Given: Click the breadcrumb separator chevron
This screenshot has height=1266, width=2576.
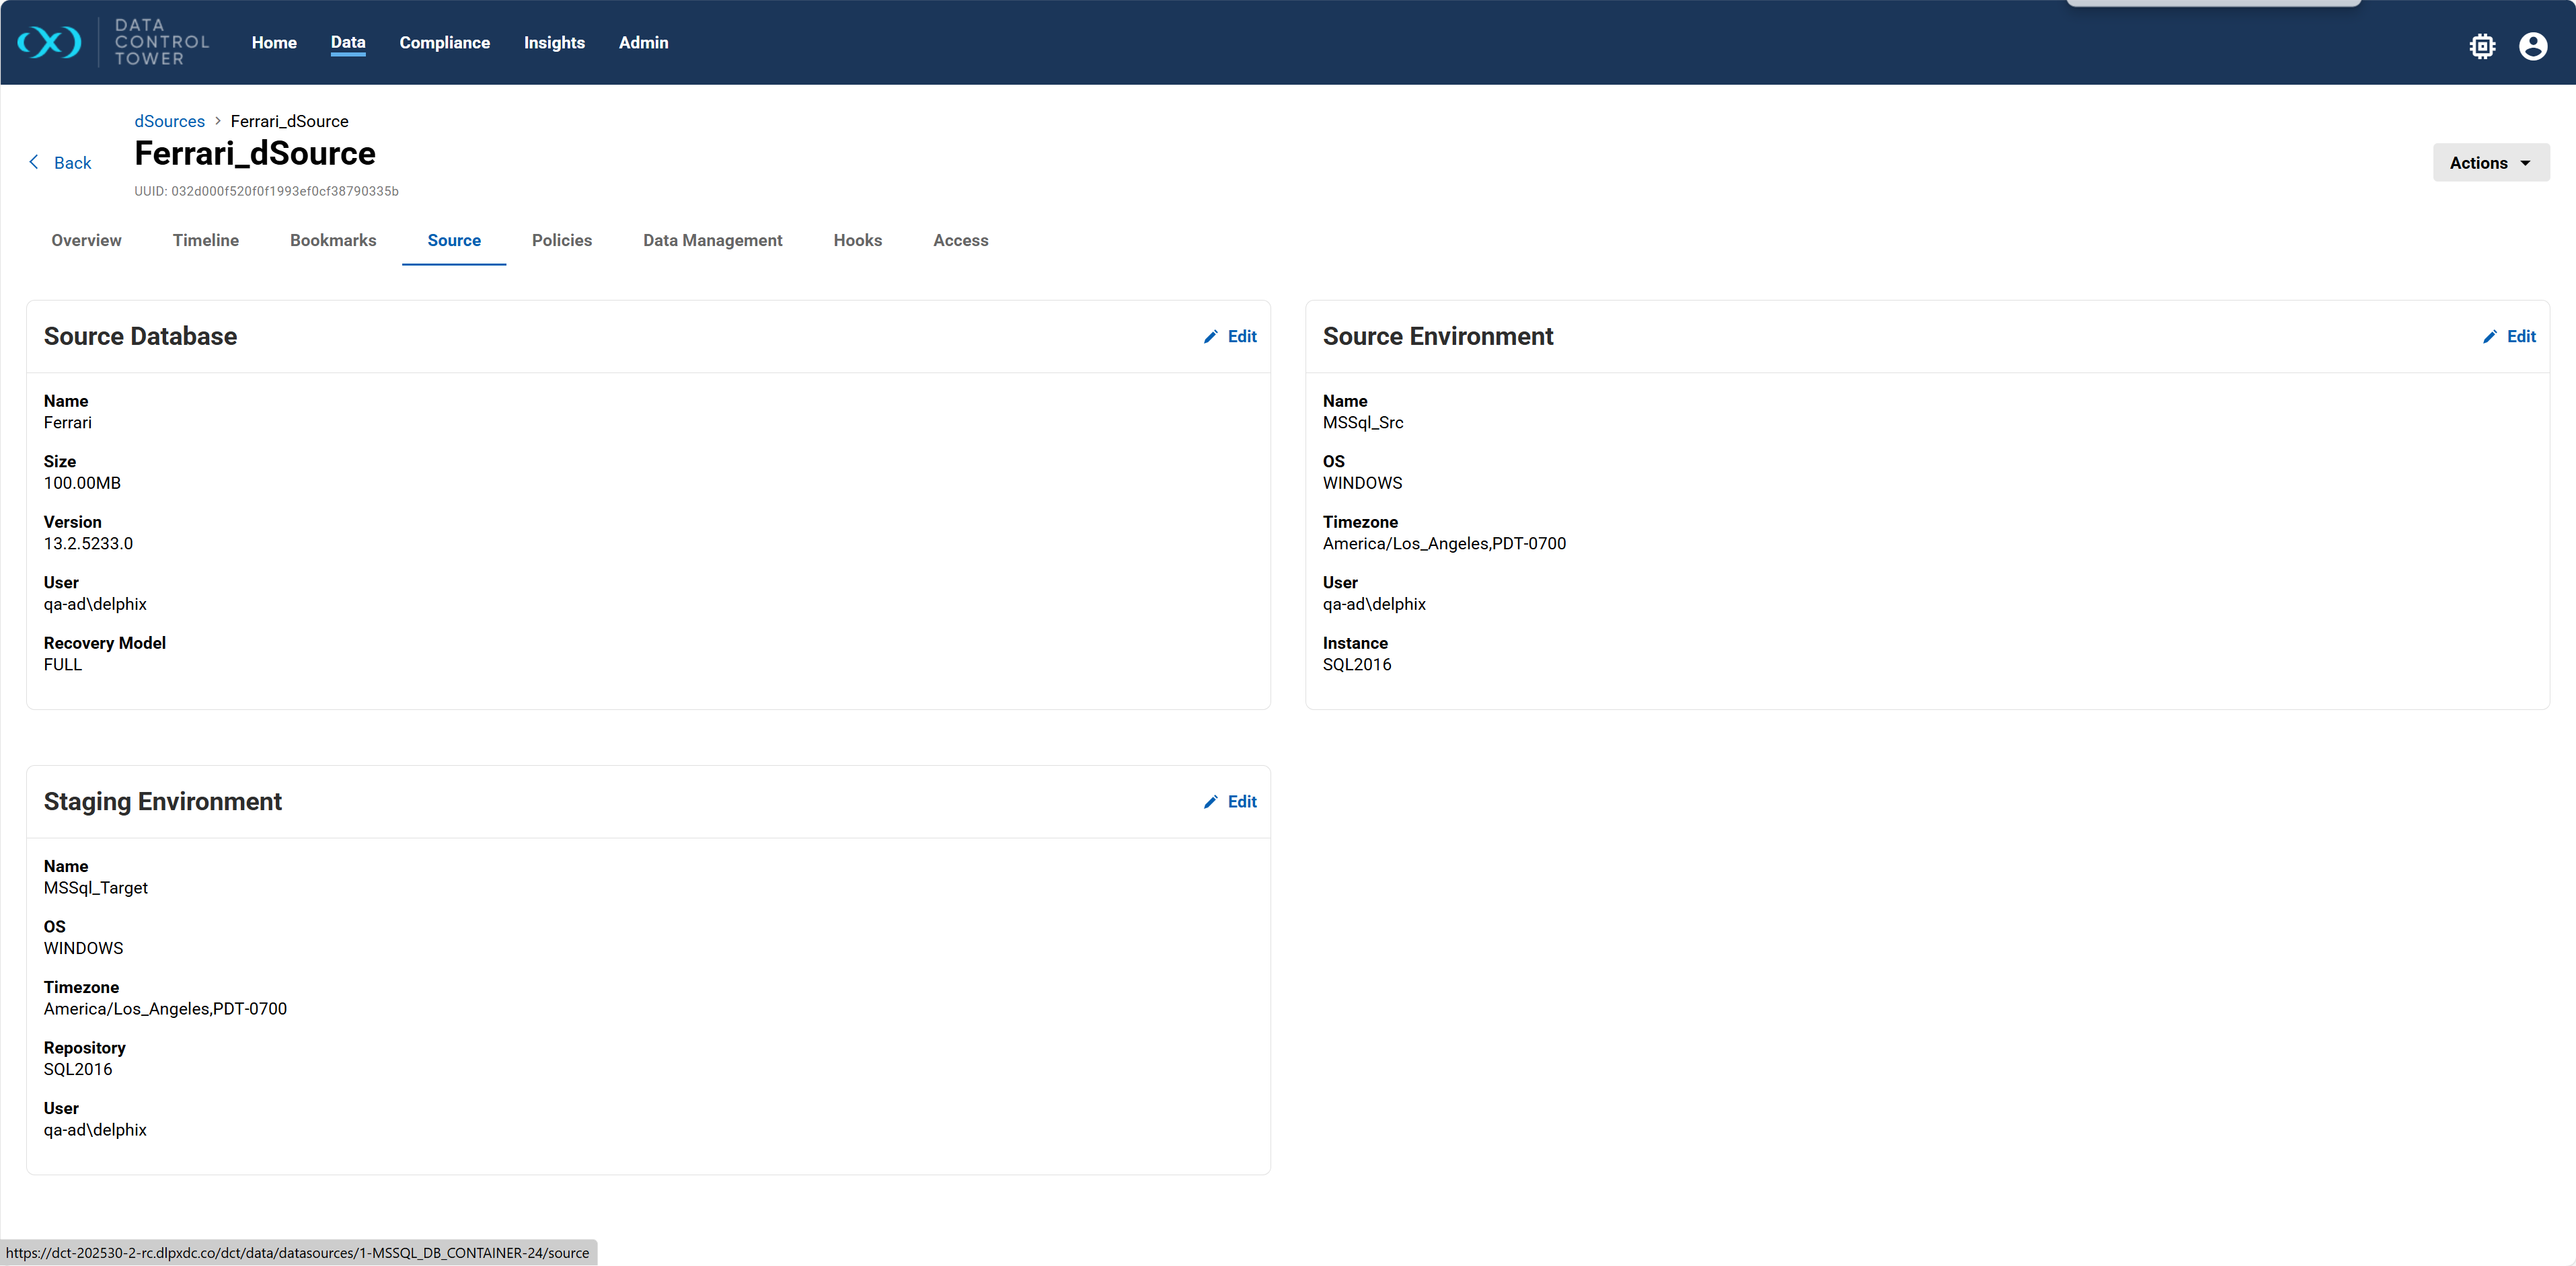Looking at the screenshot, I should tap(218, 121).
